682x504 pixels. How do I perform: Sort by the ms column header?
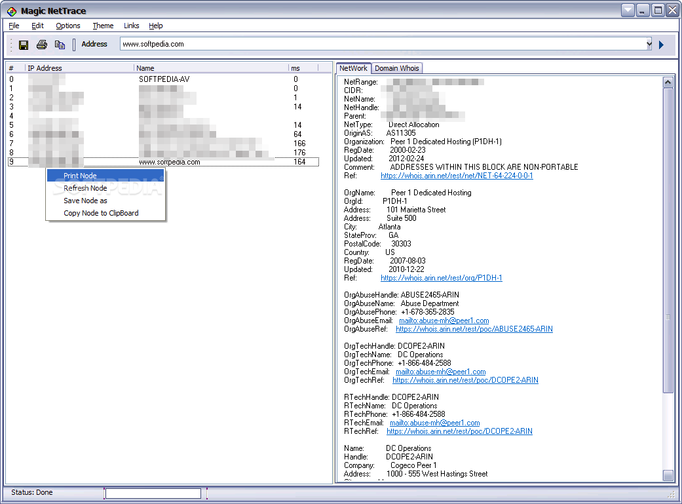click(x=303, y=68)
